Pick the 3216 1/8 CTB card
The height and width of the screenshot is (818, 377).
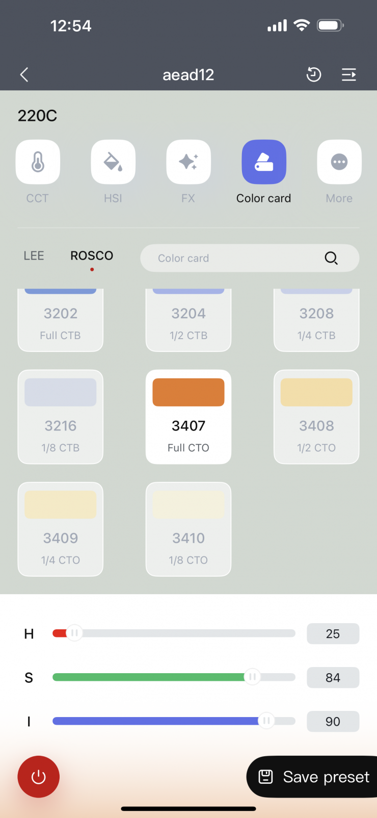point(61,417)
